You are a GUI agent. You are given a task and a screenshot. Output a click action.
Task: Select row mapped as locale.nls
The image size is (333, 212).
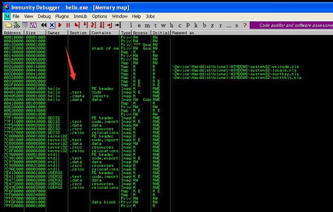[x=168, y=70]
